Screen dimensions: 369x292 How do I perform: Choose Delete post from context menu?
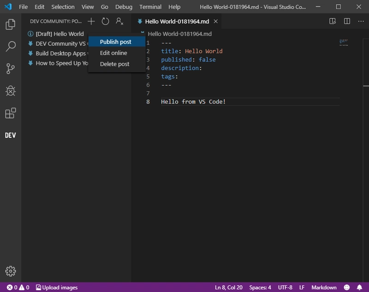117,64
